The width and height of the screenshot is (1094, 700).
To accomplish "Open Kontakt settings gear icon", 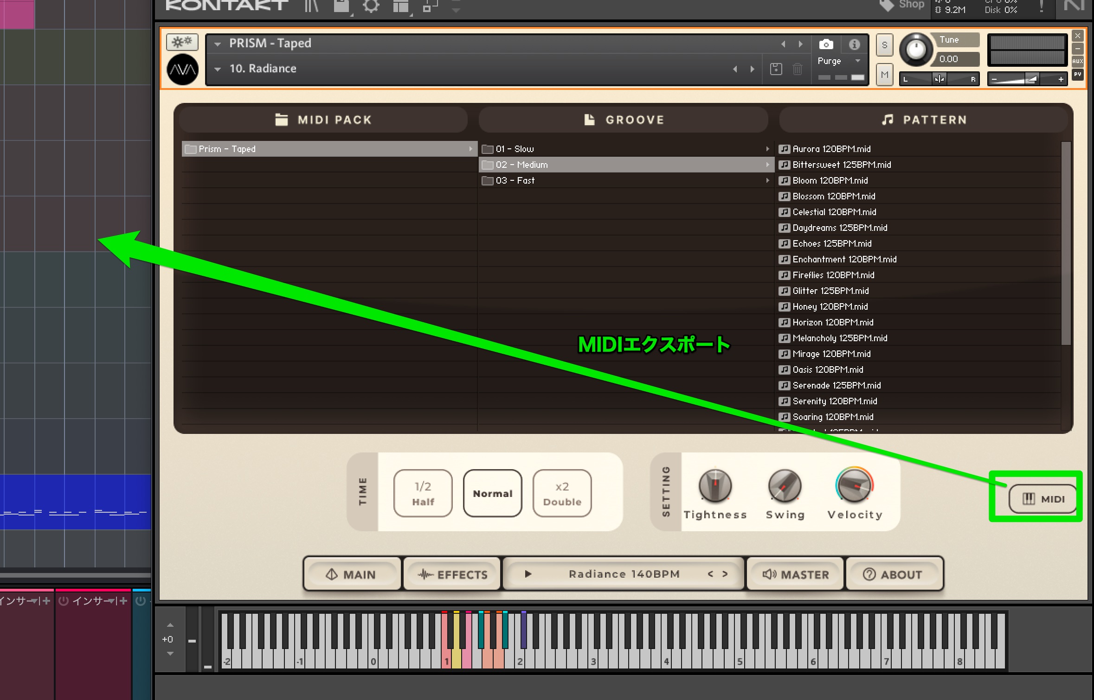I will (371, 6).
